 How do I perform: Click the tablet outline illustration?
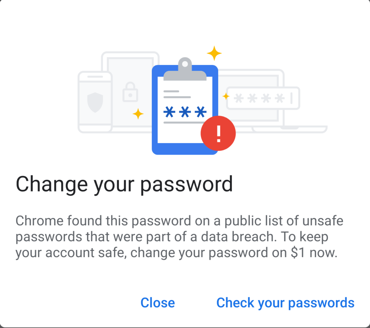coord(130,90)
